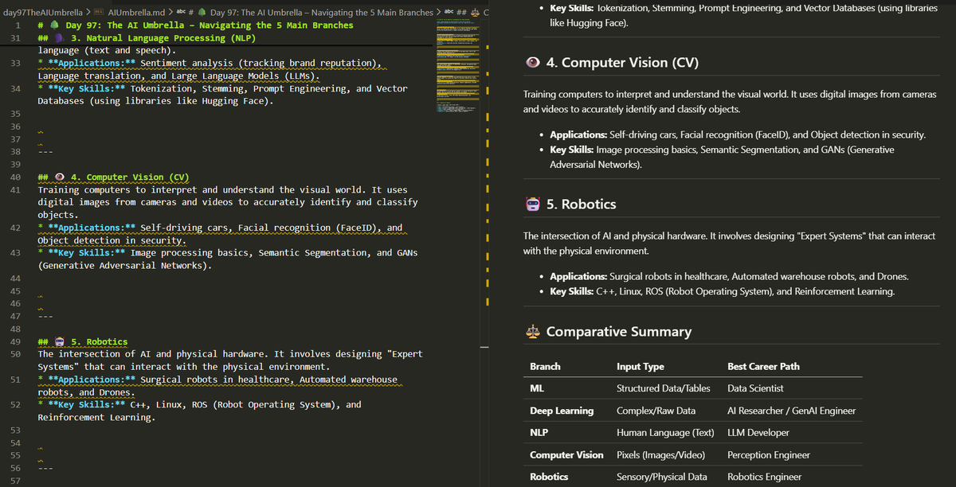Click the 'Deep Learning' table cell
Image resolution: width=956 pixels, height=487 pixels.
click(x=562, y=411)
